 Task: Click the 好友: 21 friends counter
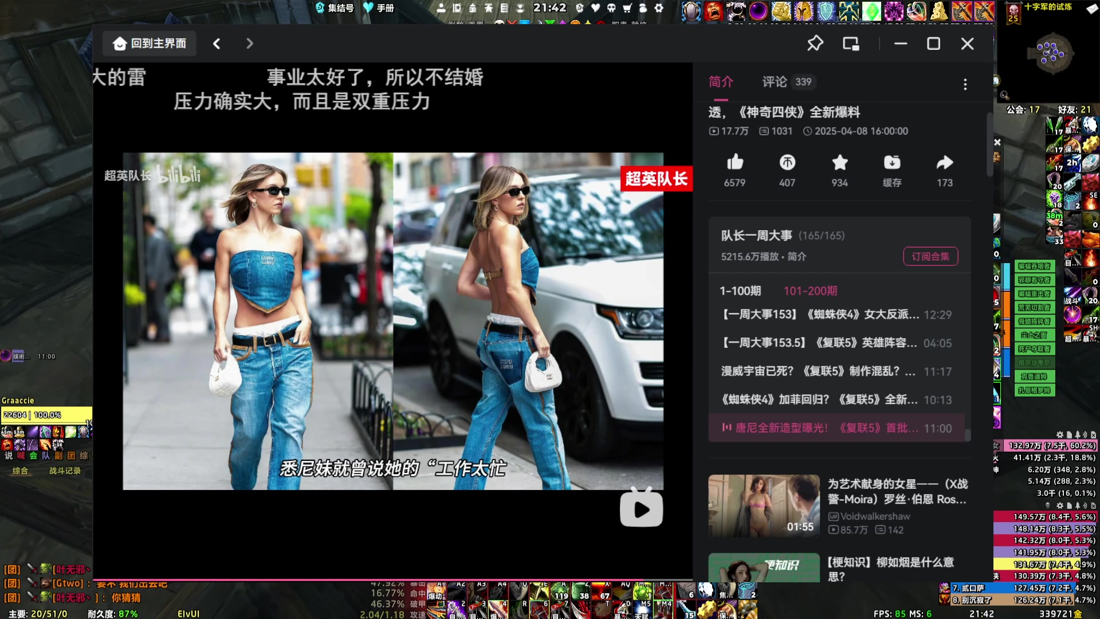pyautogui.click(x=1074, y=109)
